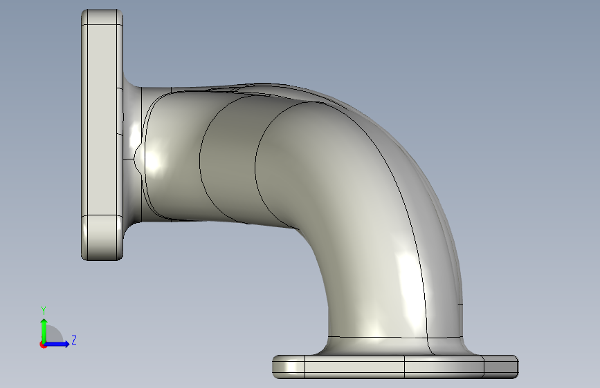The height and width of the screenshot is (388, 600).
Task: Select the horizontal flange at the pipe bottom
Action: click(395, 367)
